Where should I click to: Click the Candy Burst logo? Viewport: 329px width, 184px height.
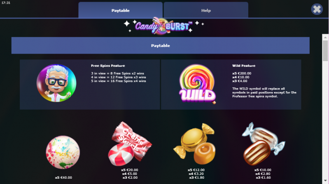pyautogui.click(x=164, y=26)
